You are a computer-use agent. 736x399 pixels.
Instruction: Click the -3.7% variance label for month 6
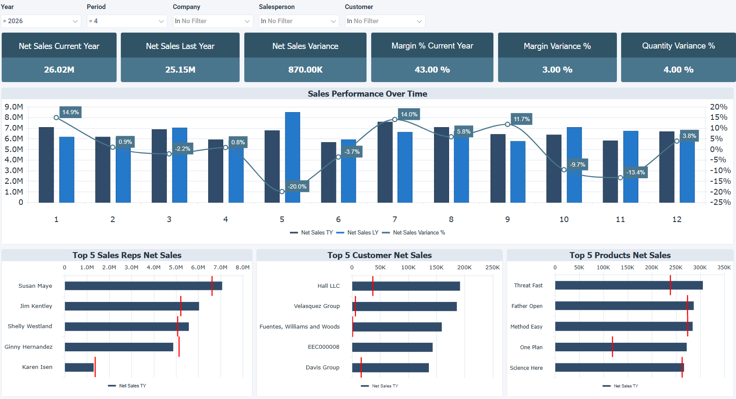[x=352, y=152]
